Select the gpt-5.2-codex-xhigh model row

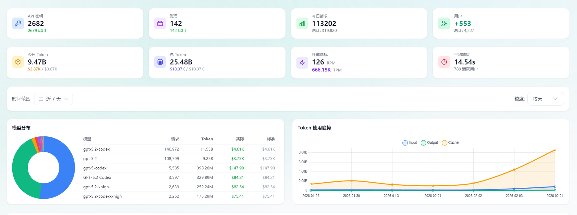pos(179,196)
